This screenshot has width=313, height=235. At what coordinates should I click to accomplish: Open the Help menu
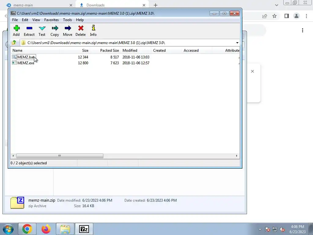click(80, 20)
